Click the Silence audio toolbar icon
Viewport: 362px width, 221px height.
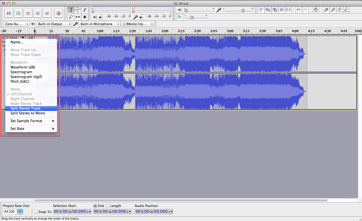tap(288, 10)
